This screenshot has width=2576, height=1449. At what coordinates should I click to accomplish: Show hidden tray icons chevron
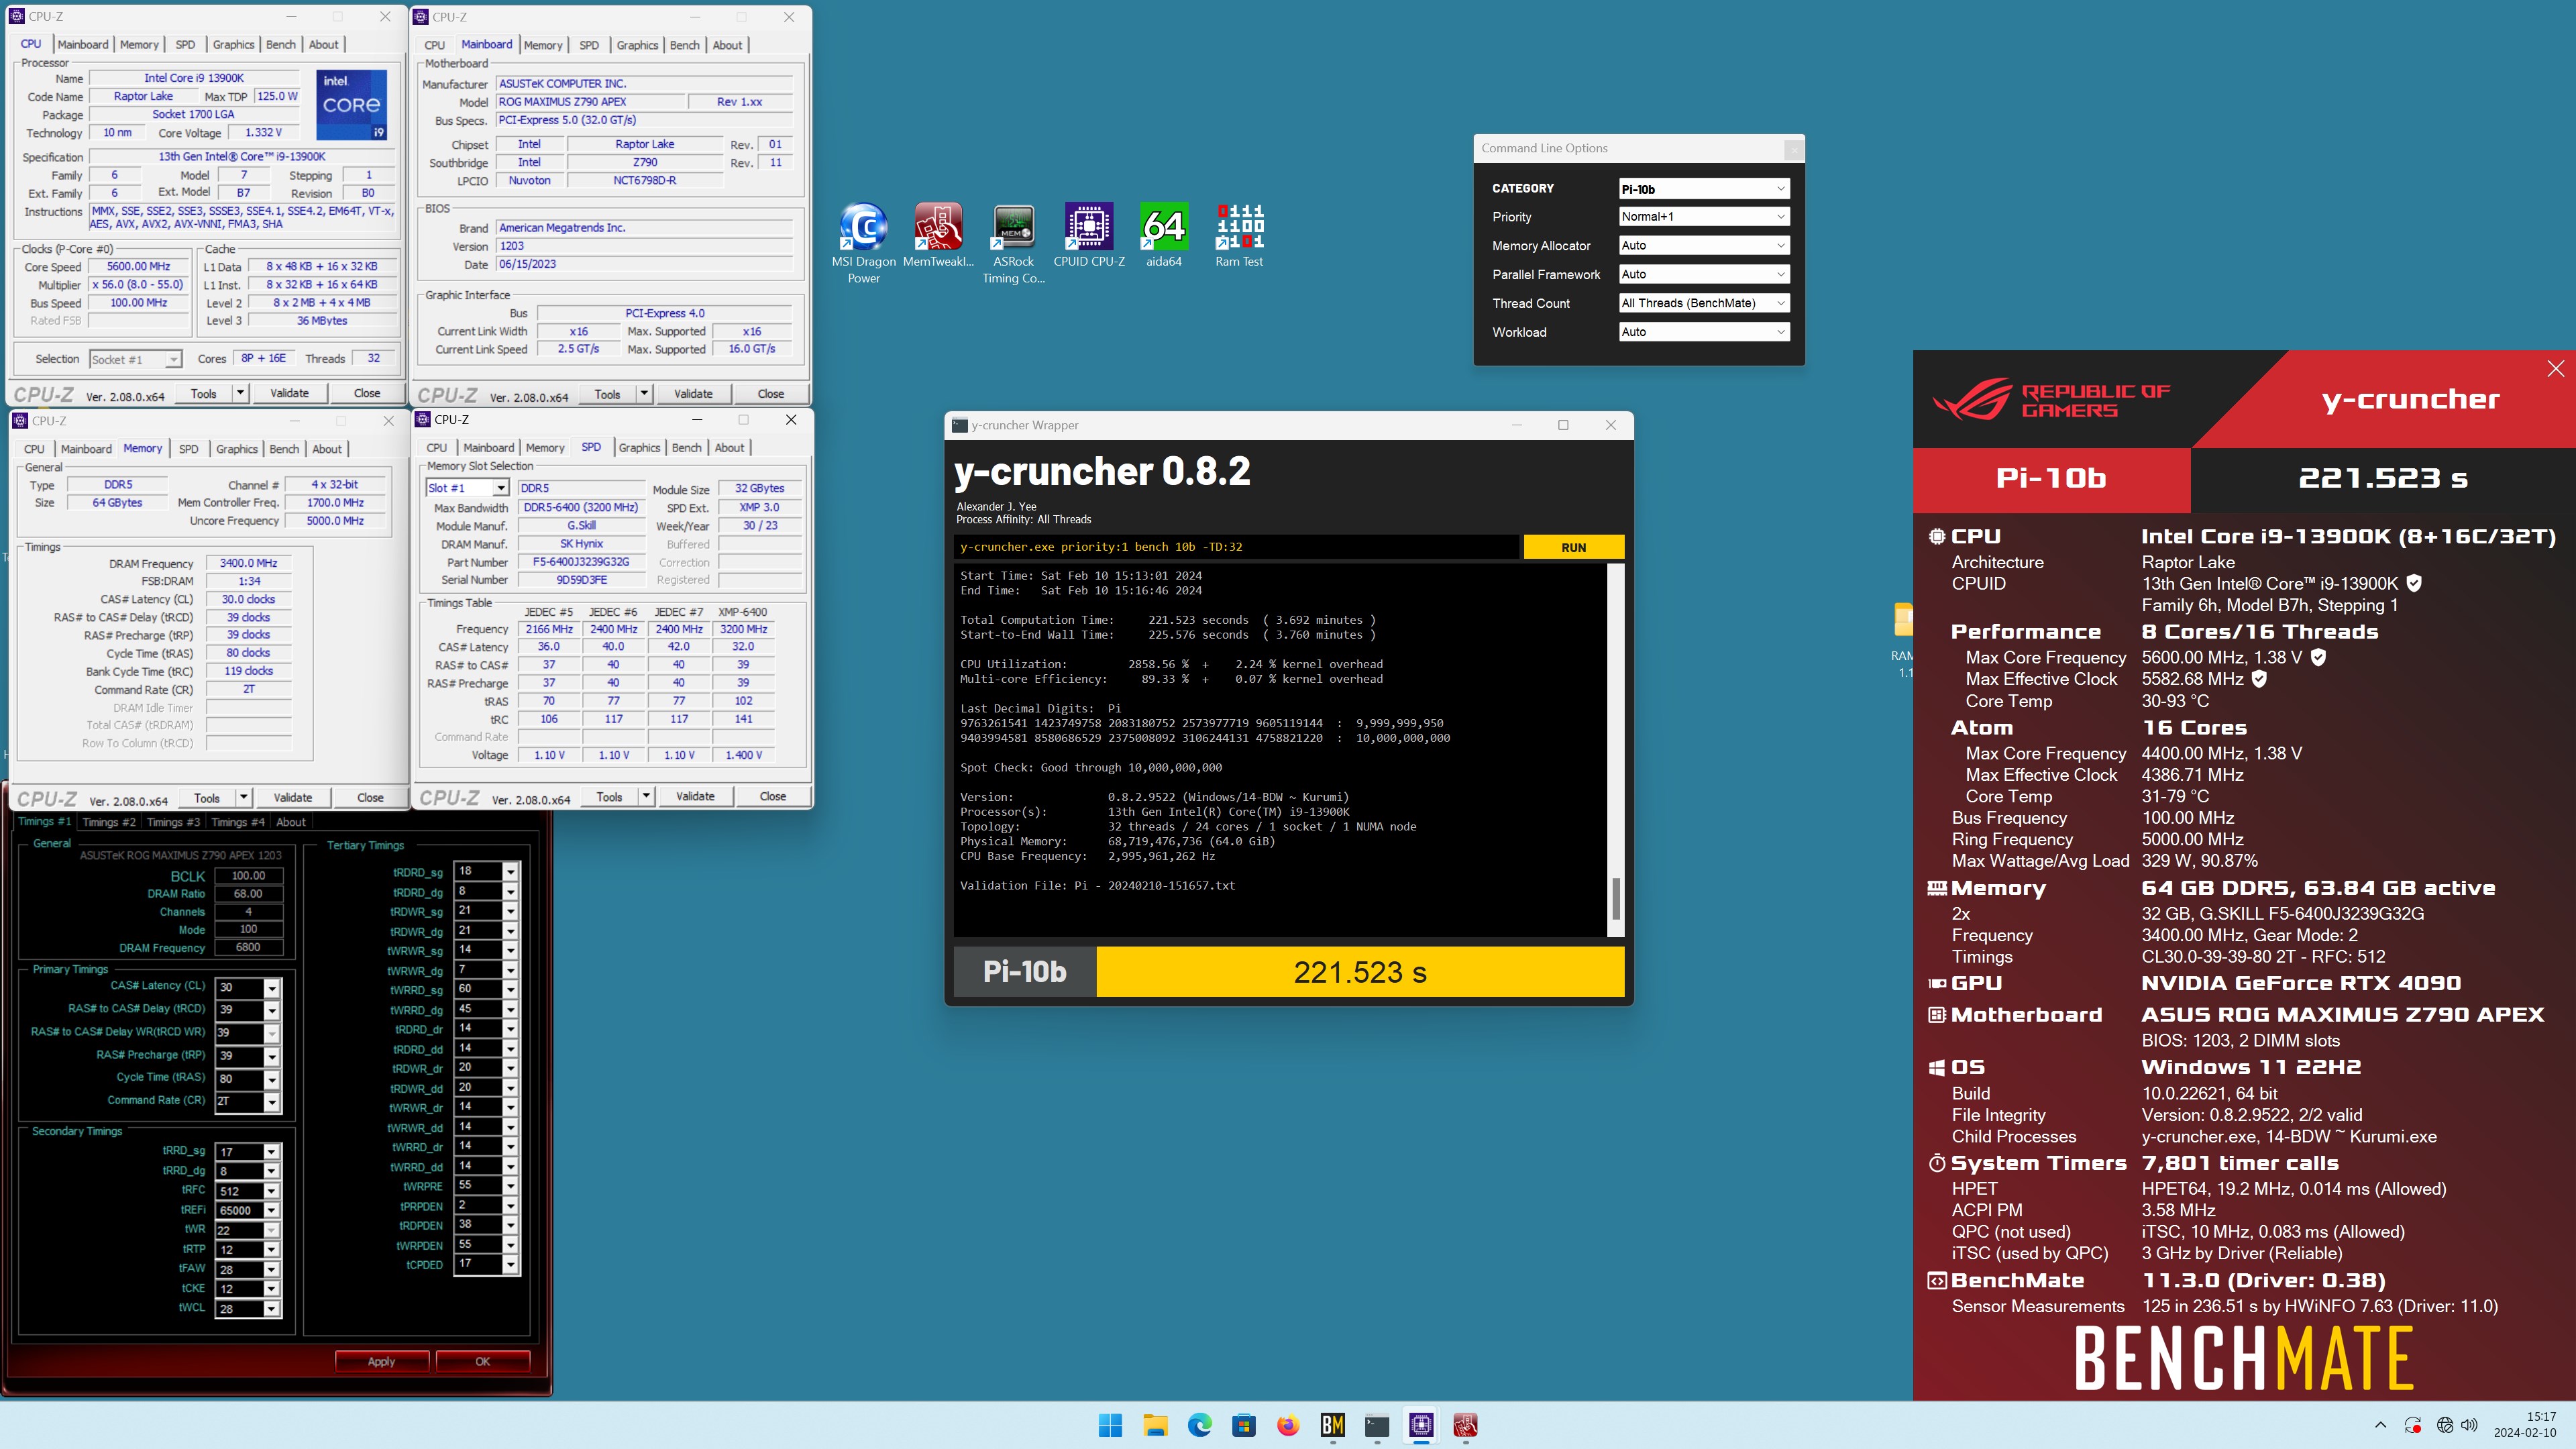pyautogui.click(x=2380, y=1425)
